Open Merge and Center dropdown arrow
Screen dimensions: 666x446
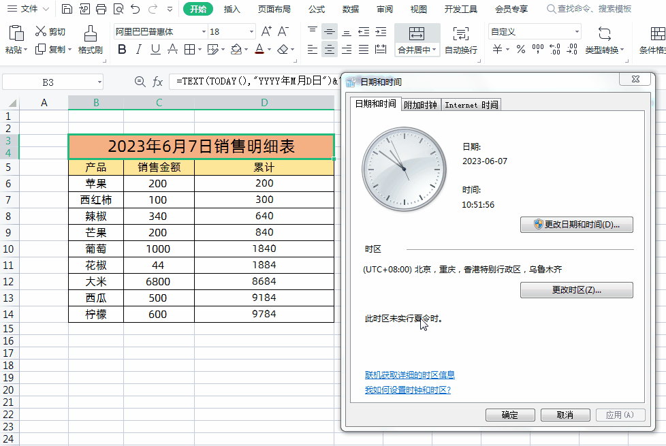click(434, 50)
